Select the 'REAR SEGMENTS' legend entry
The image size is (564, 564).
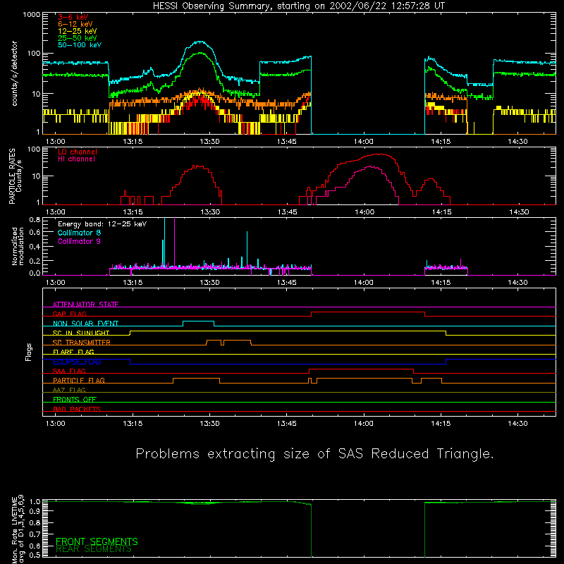[x=94, y=549]
